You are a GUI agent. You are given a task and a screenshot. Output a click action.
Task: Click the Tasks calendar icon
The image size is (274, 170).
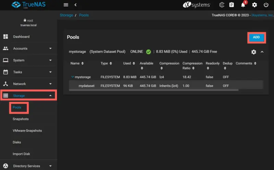(x=5, y=72)
